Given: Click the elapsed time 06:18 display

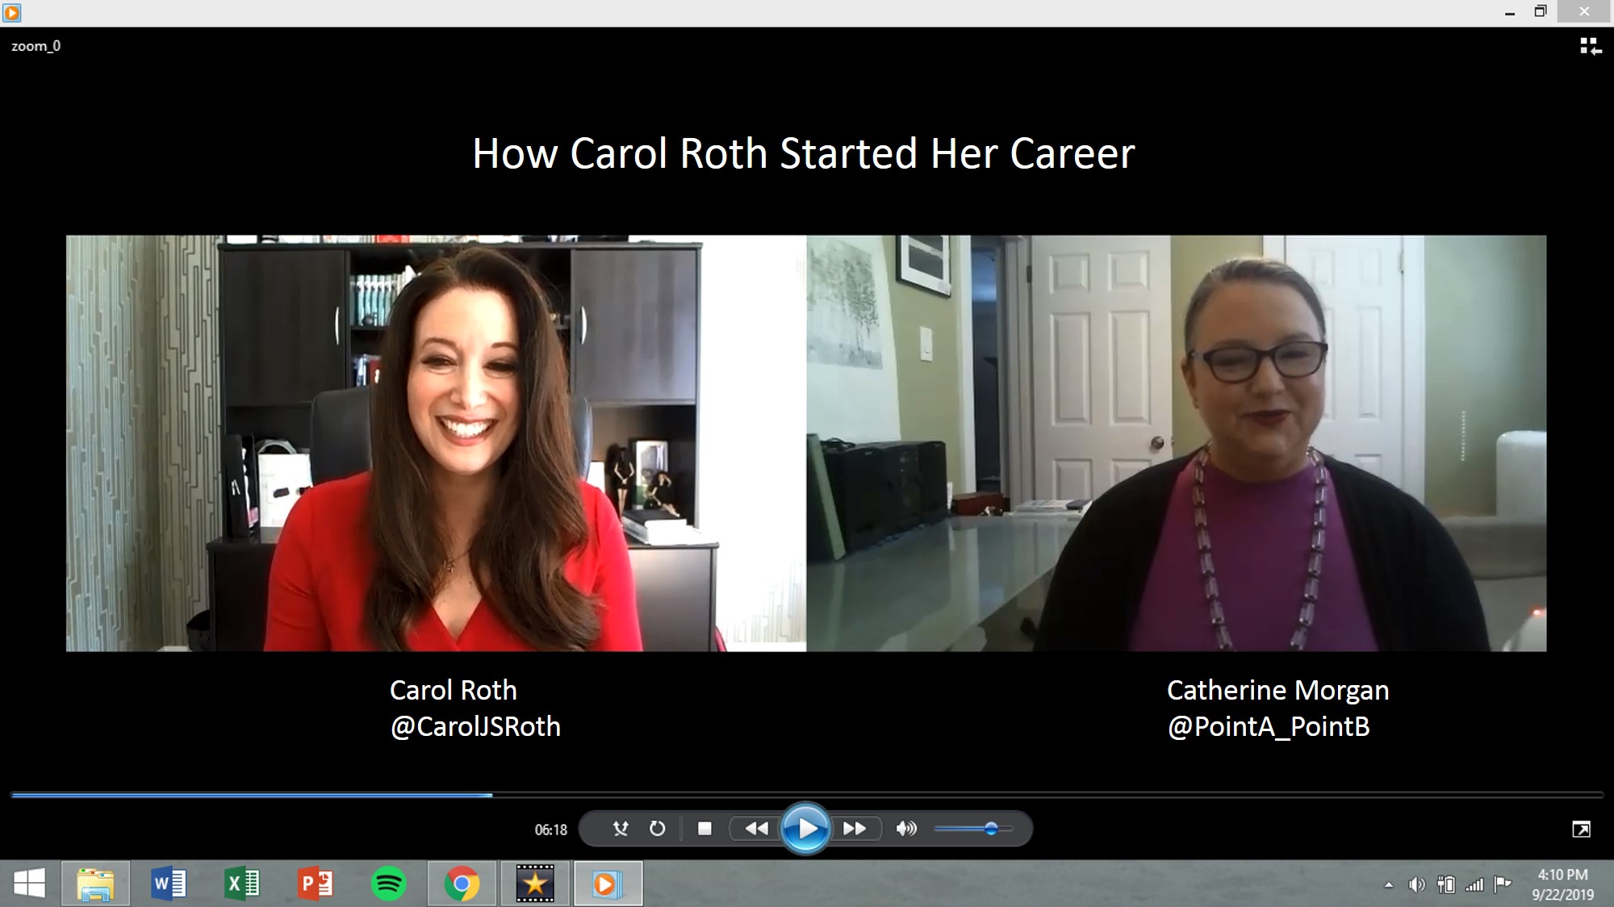Looking at the screenshot, I should (x=550, y=830).
